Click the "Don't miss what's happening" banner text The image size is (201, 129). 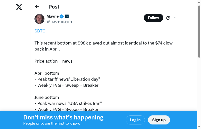[x=63, y=117]
